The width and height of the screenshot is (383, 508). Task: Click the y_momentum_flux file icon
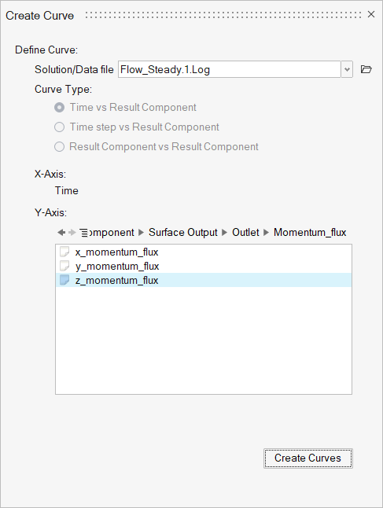pyautogui.click(x=64, y=266)
